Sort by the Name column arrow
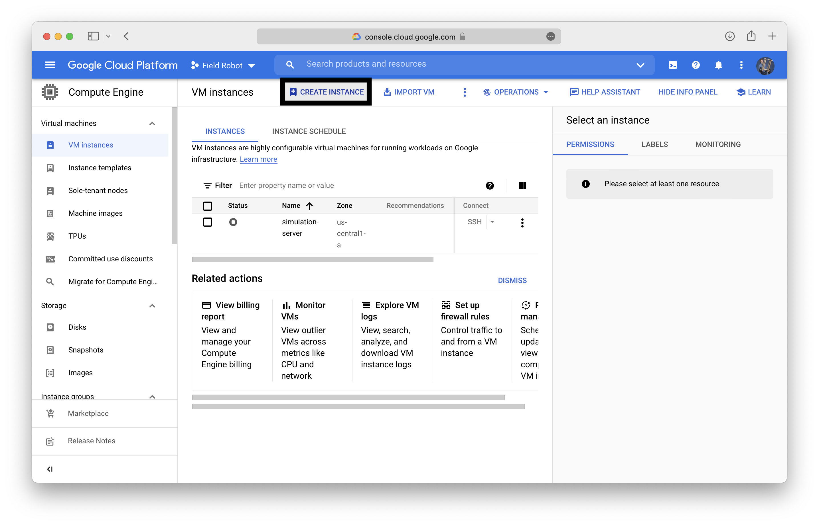Image resolution: width=819 pixels, height=525 pixels. (309, 206)
